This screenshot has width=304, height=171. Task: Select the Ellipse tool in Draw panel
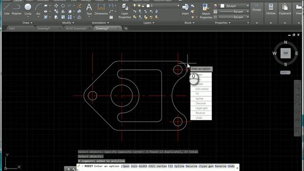46,11
